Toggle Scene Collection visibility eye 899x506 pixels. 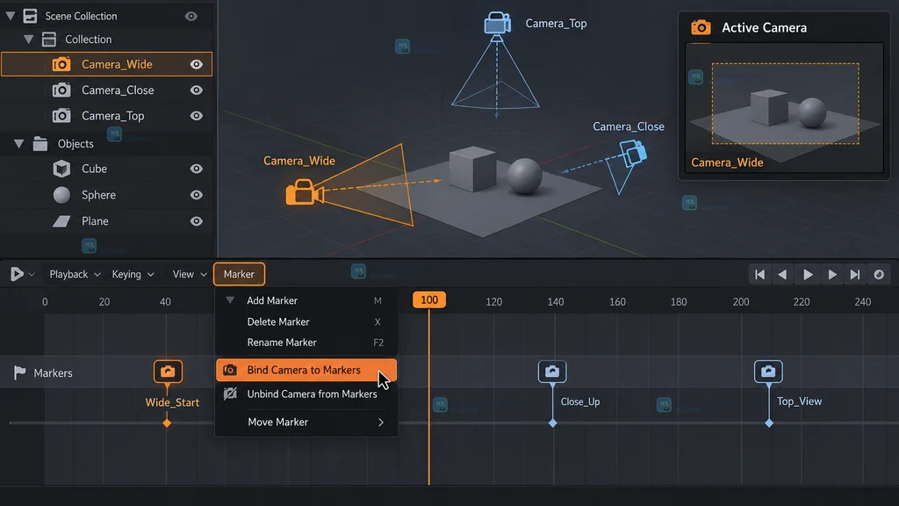click(x=191, y=16)
